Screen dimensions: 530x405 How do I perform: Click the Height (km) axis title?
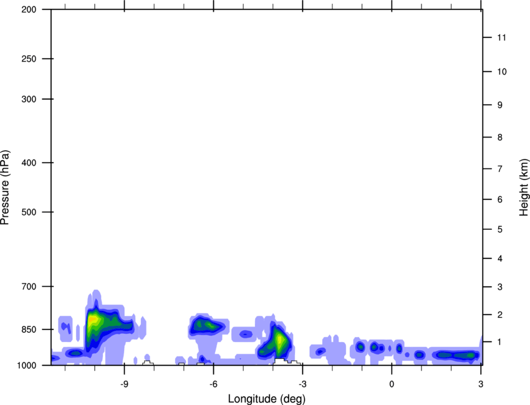[x=524, y=187]
